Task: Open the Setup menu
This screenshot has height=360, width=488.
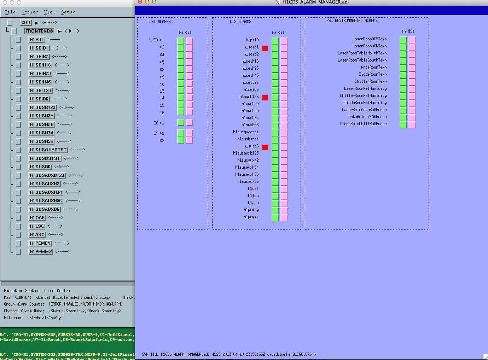Action: click(x=68, y=12)
